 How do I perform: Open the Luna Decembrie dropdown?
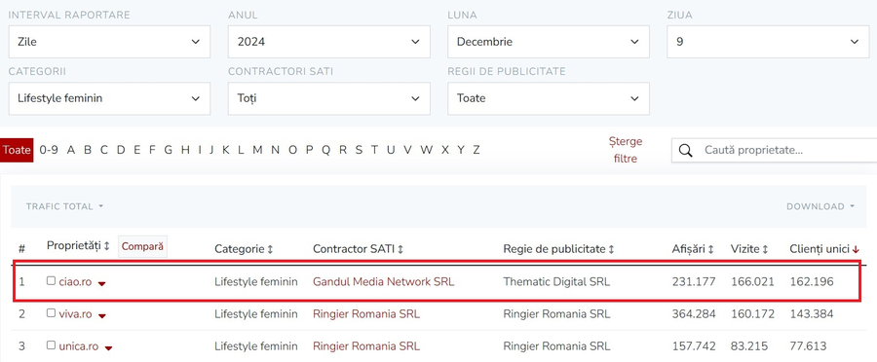pyautogui.click(x=548, y=42)
